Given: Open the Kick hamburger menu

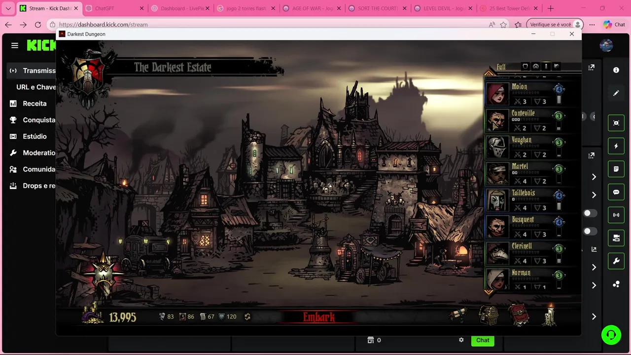Looking at the screenshot, I should pos(15,45).
